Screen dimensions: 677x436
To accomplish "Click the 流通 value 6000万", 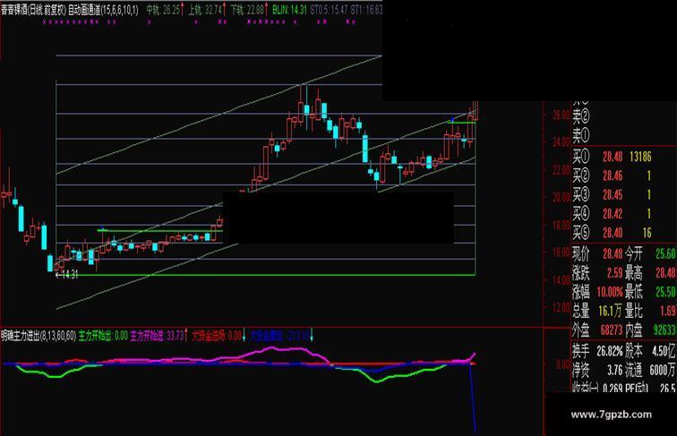I will point(663,370).
